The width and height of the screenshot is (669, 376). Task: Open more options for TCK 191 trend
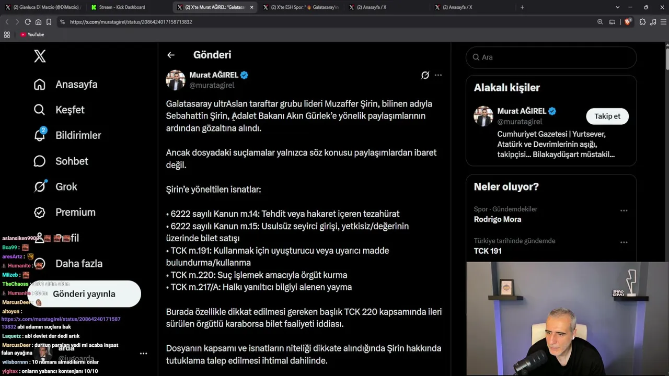(624, 242)
